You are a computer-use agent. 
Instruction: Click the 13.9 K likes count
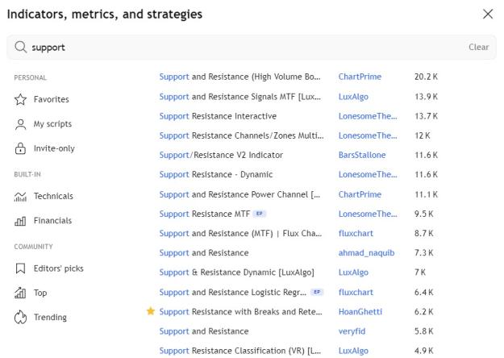pos(426,97)
